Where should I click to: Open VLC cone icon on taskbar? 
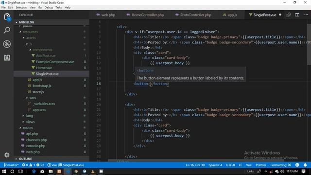tap(93, 172)
